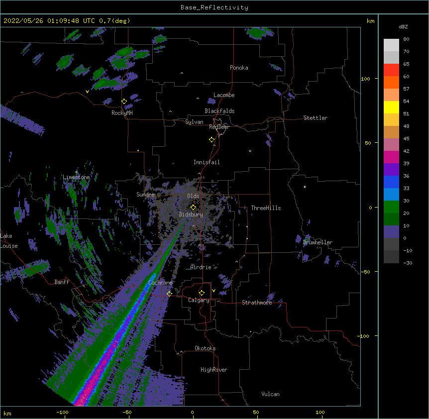Click the ThreeHills label
Image resolution: width=429 pixels, height=419 pixels.
coord(266,208)
